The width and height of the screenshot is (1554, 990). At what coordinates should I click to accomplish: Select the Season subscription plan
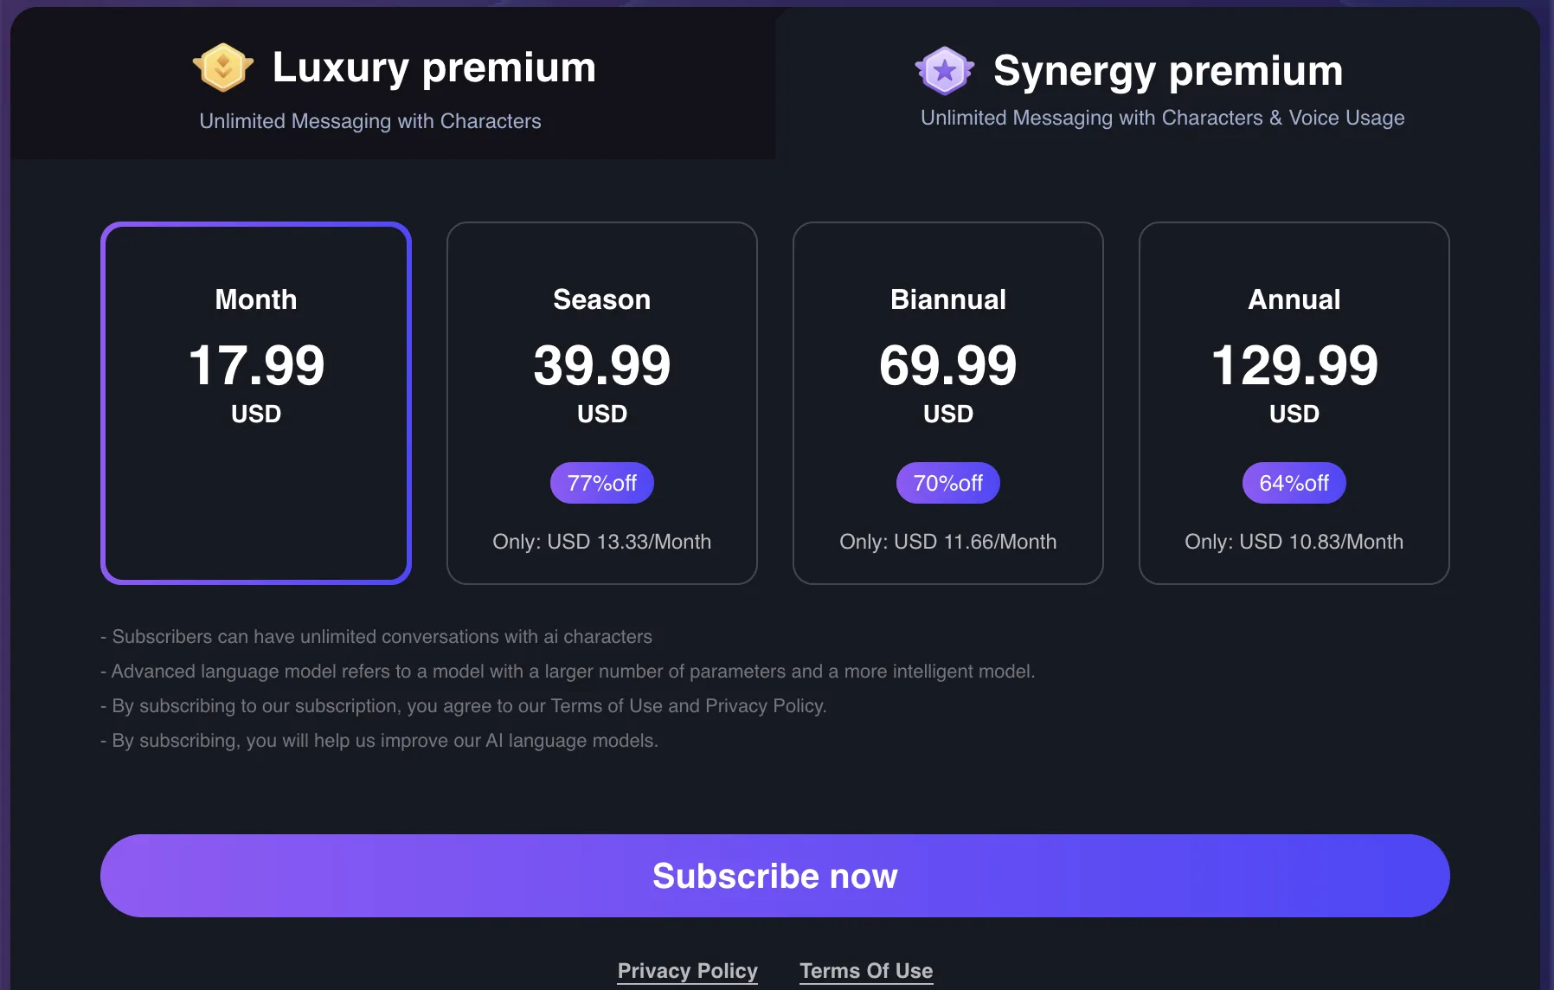click(601, 402)
